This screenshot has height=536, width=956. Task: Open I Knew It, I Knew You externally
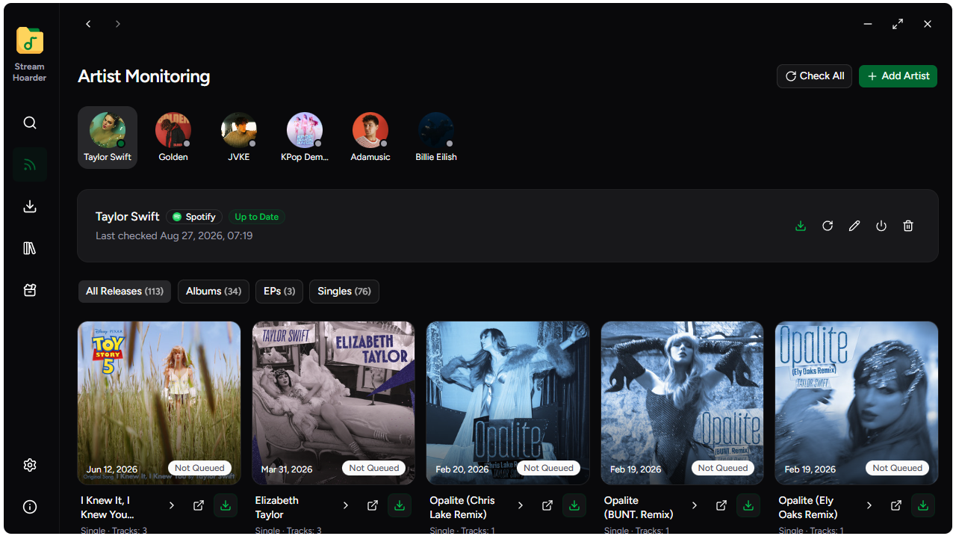pyautogui.click(x=199, y=506)
